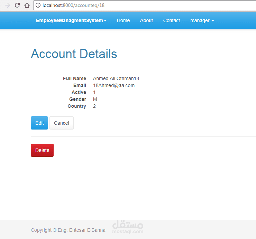This screenshot has width=256, height=239.
Task: Click the browser forward arrow
Action: pyautogui.click(x=8, y=5)
